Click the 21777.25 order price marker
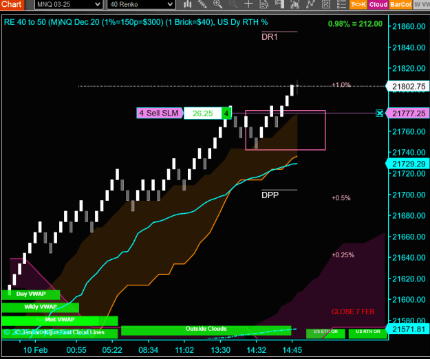The height and width of the screenshot is (359, 430). coord(408,113)
